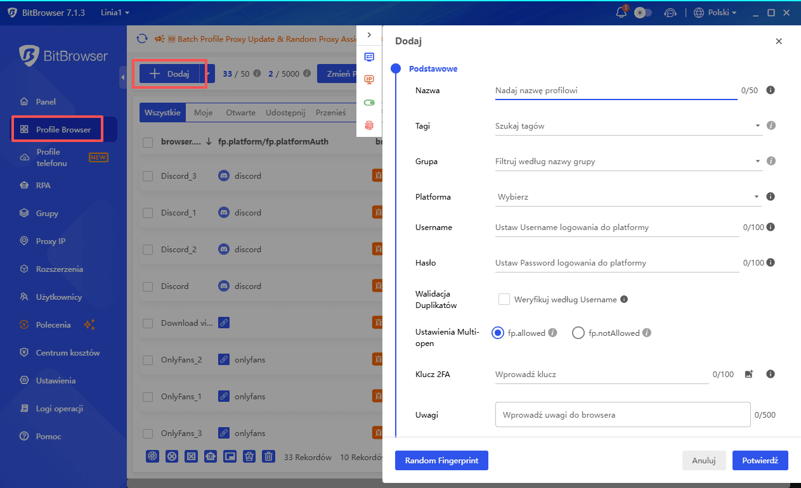Click the info icon next to fp.allowed

click(552, 333)
